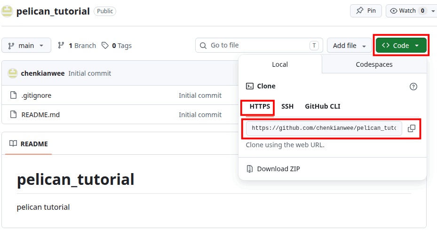Image resolution: width=437 pixels, height=230 pixels.
Task: Open the green Code dropdown button
Action: pyautogui.click(x=401, y=46)
